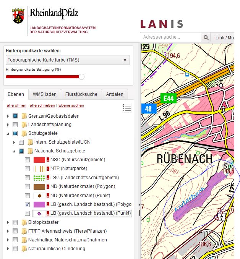Click the red NSG legend swatch
The height and width of the screenshot is (259, 240).
pos(39,160)
